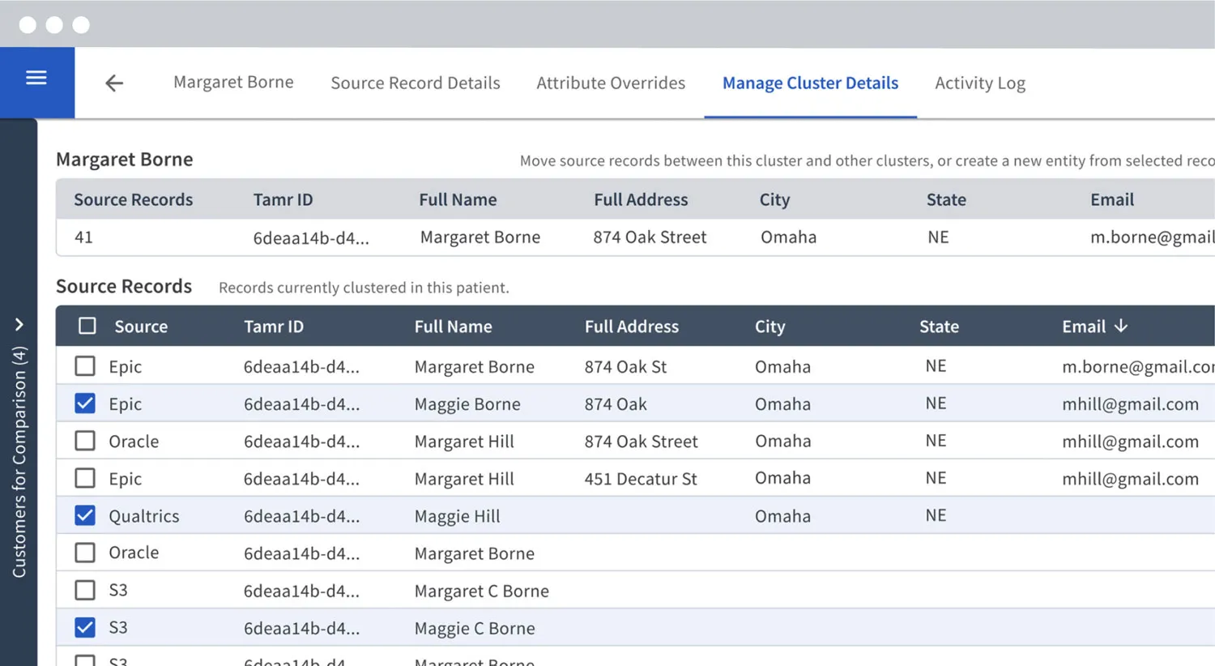1215x666 pixels.
Task: Click mhill@gmail.com in the Maggie Borne row
Action: click(1130, 404)
